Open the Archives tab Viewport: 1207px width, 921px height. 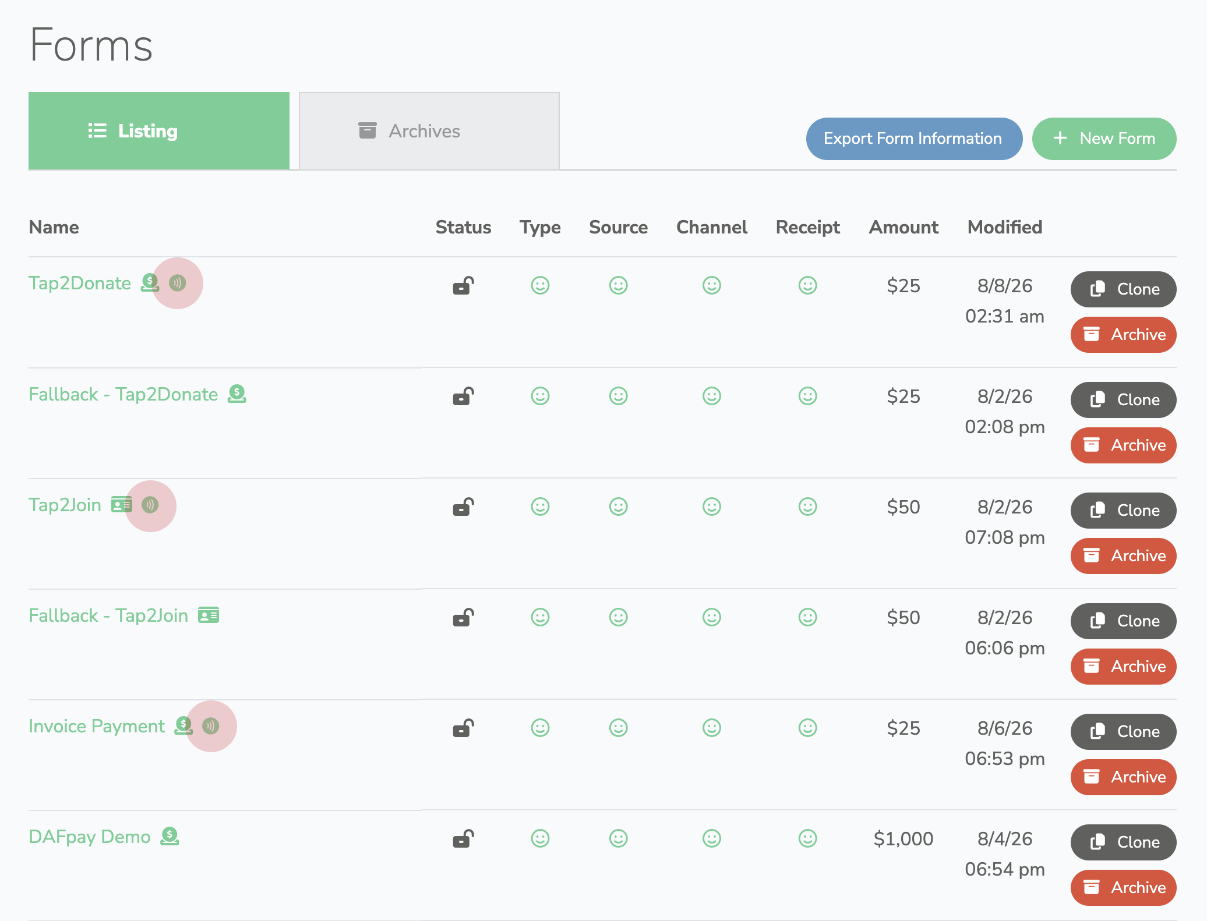tap(429, 131)
